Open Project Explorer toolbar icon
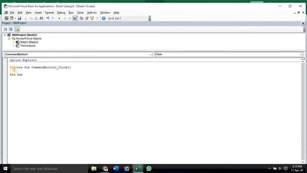 coord(82,18)
